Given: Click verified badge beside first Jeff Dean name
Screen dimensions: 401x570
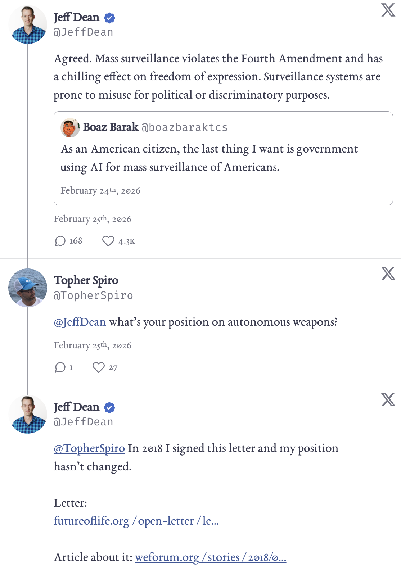Looking at the screenshot, I should click(x=109, y=18).
